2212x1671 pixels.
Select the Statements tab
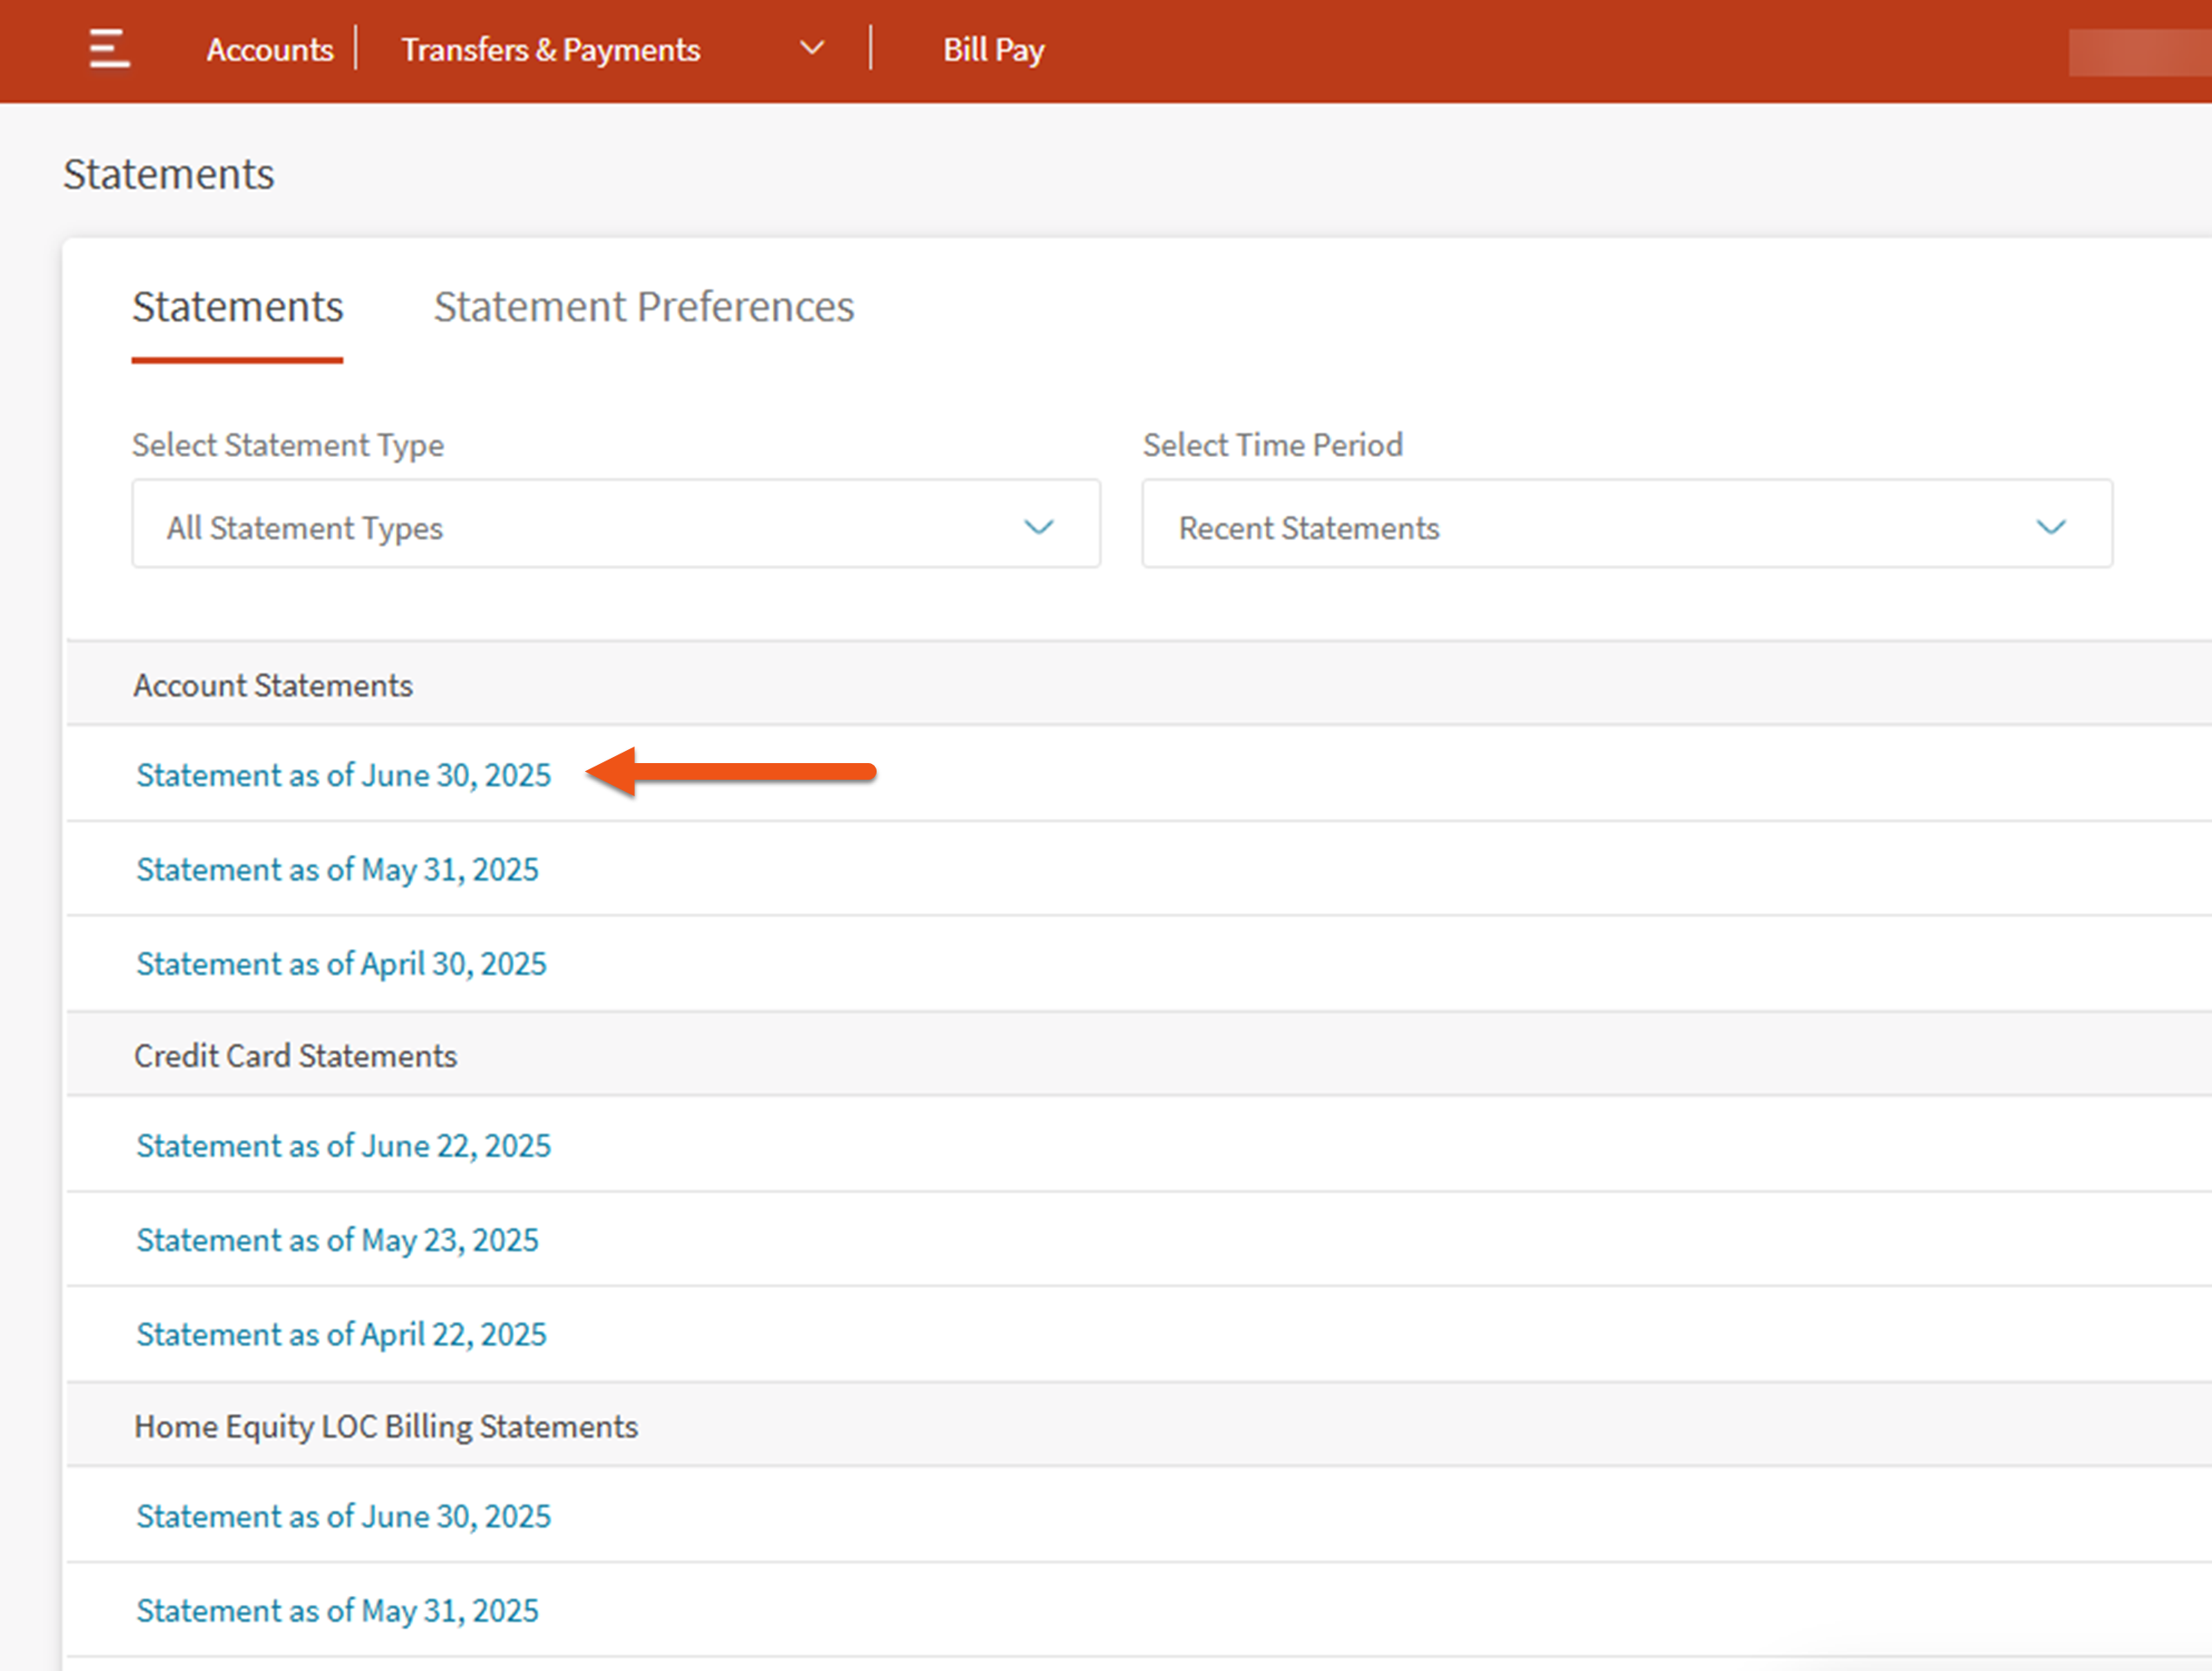238,307
